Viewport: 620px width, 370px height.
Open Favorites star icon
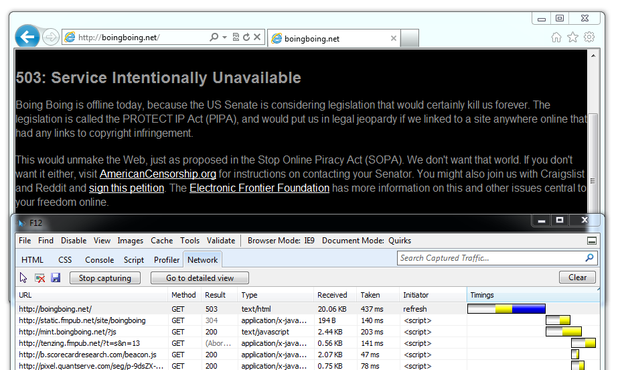(572, 38)
